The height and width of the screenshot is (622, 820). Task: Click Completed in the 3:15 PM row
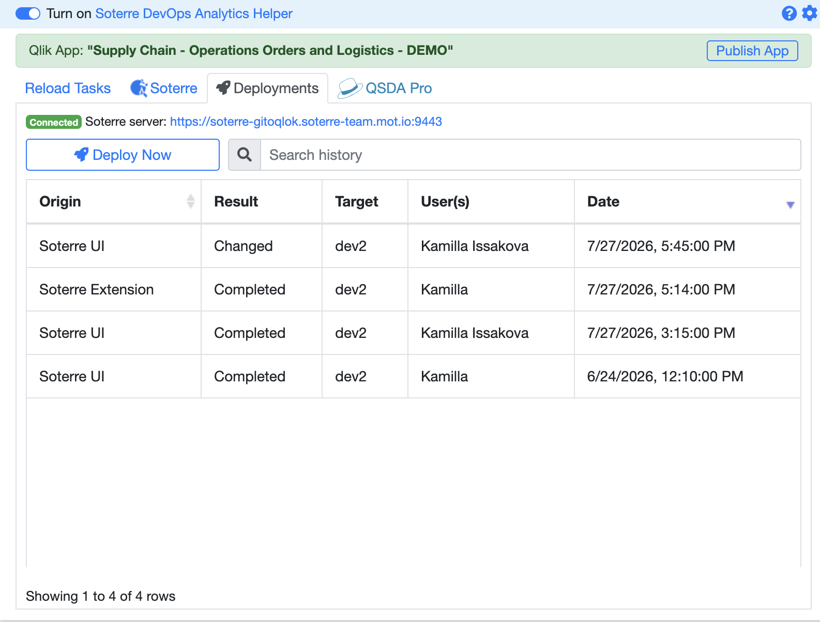[250, 333]
